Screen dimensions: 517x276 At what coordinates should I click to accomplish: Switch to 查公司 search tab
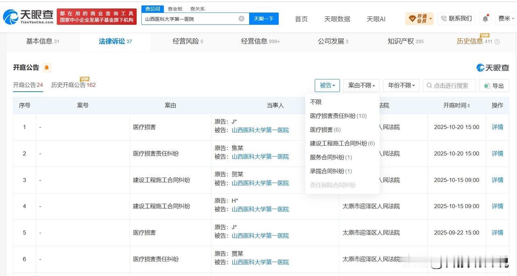point(153,9)
